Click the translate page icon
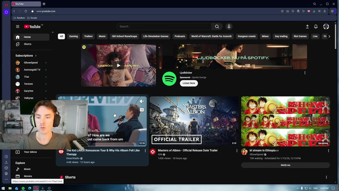The image size is (339, 191). point(298,11)
